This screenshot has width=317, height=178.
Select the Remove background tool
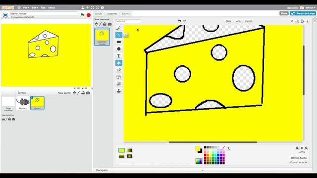pos(119,84)
